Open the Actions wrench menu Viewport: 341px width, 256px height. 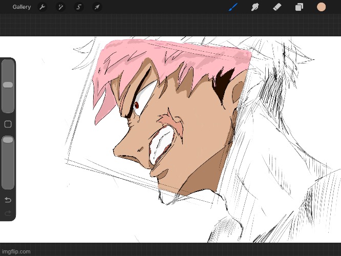coord(42,7)
